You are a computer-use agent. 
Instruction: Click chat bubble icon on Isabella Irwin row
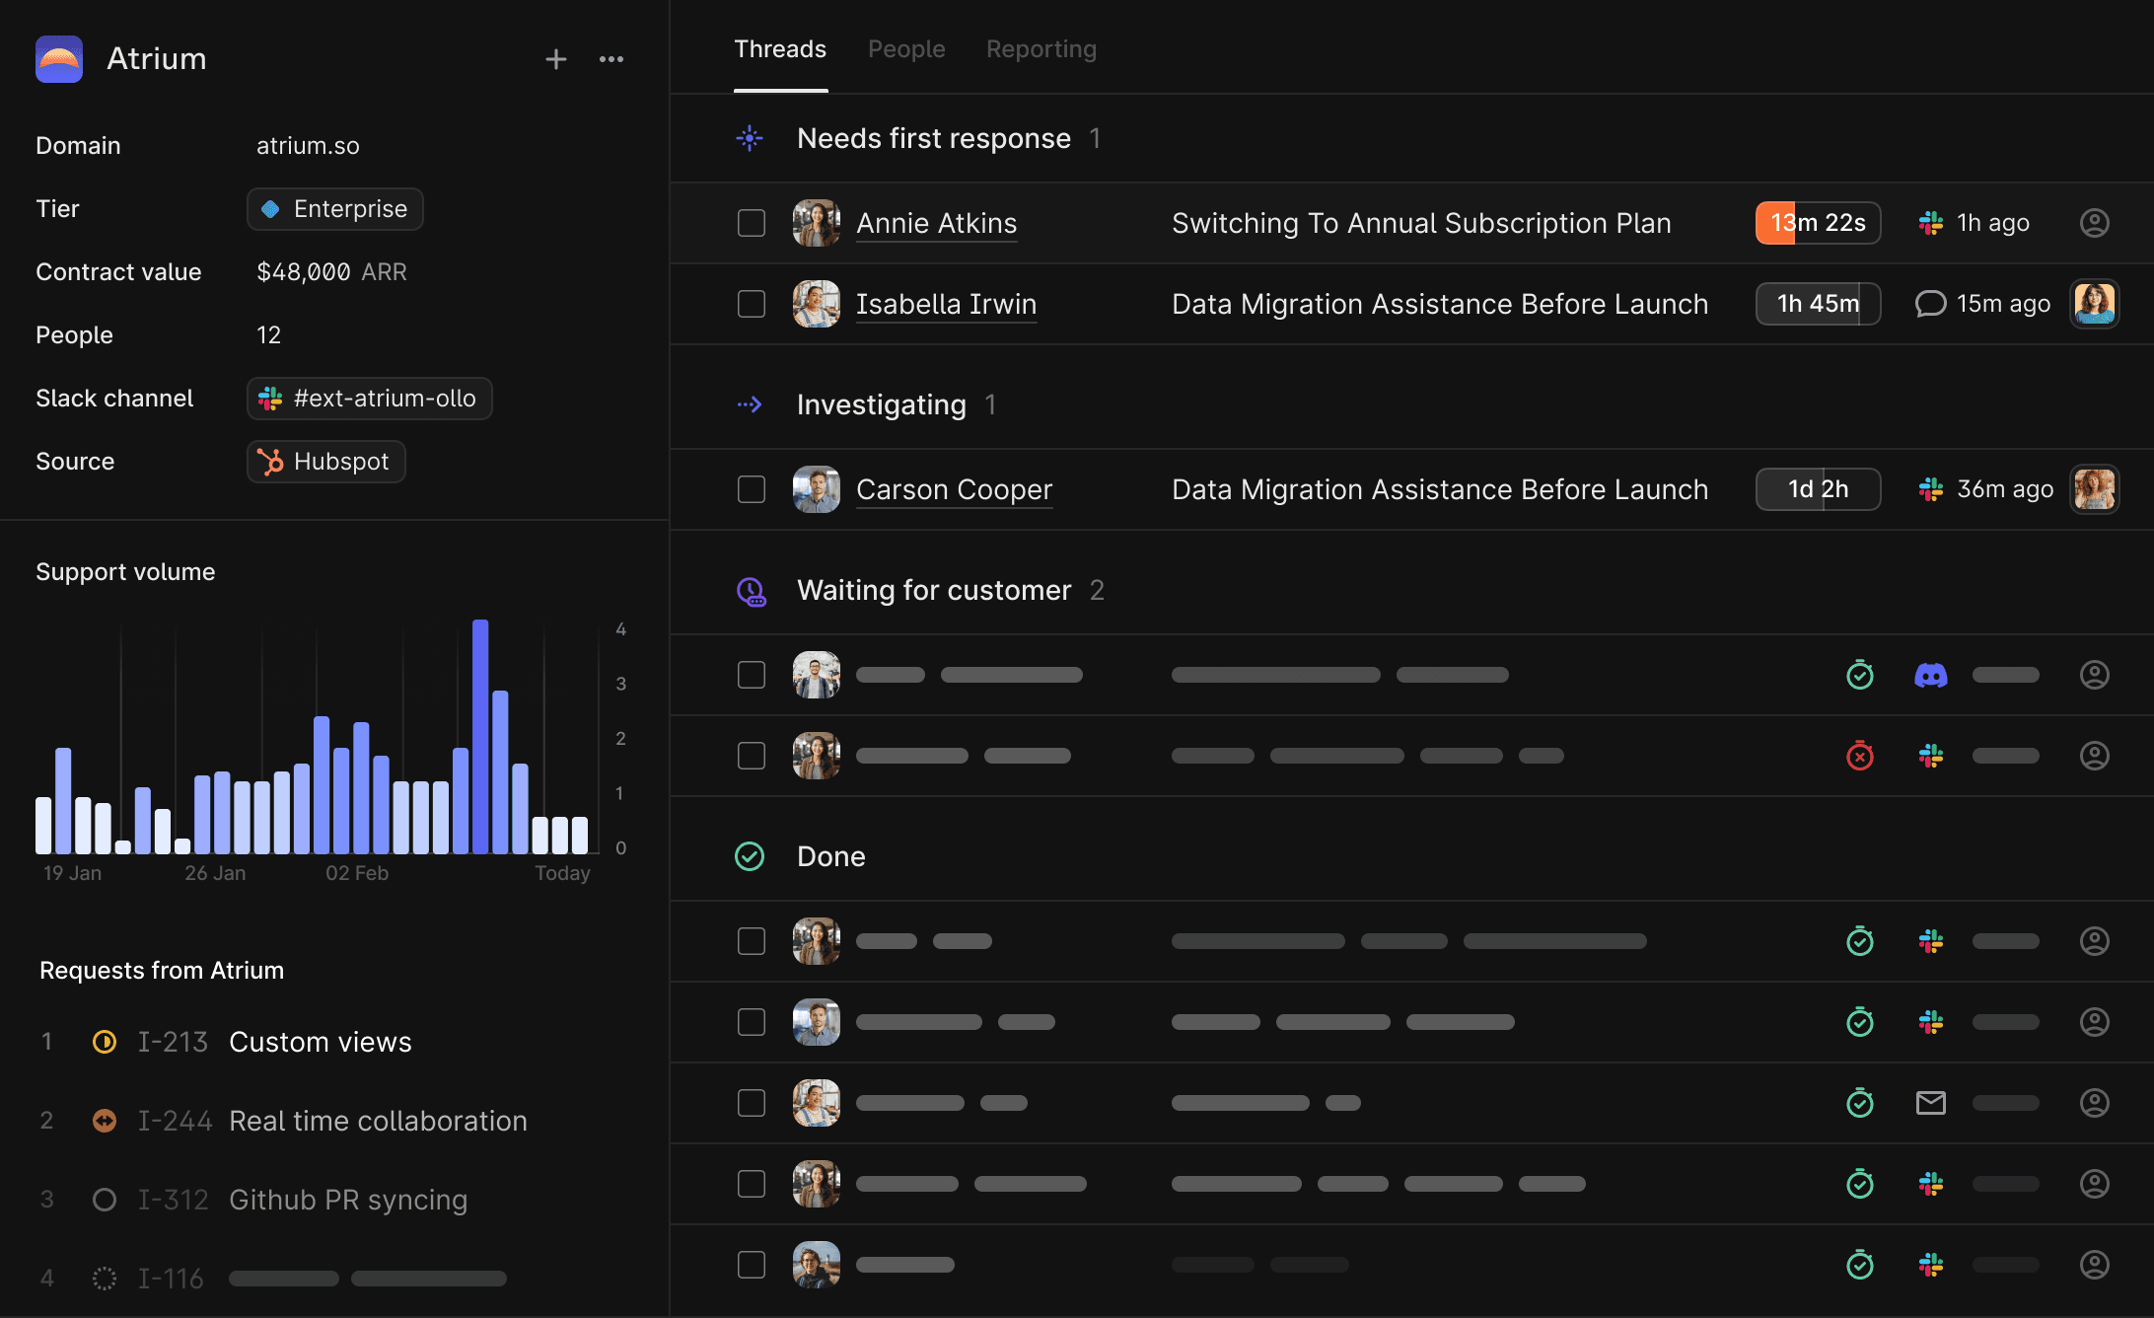(1930, 304)
